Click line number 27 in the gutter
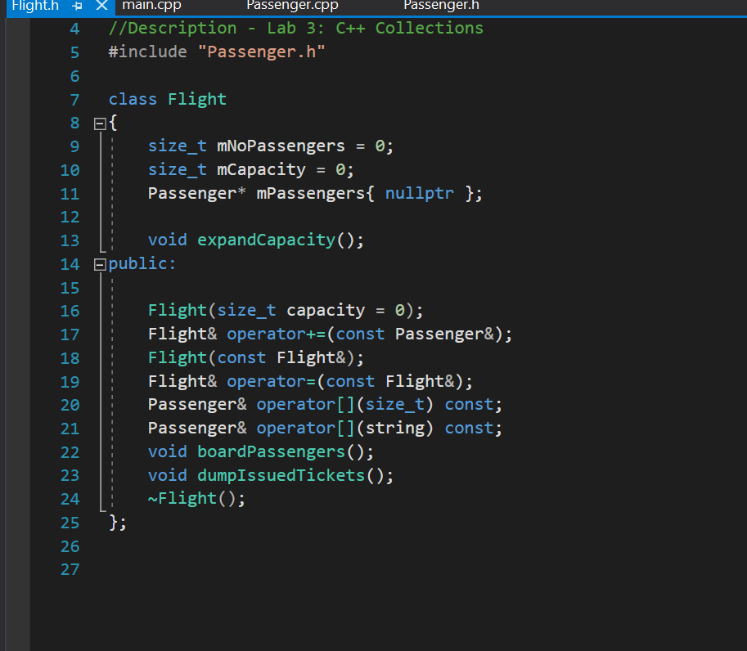747x651 pixels. coord(70,569)
